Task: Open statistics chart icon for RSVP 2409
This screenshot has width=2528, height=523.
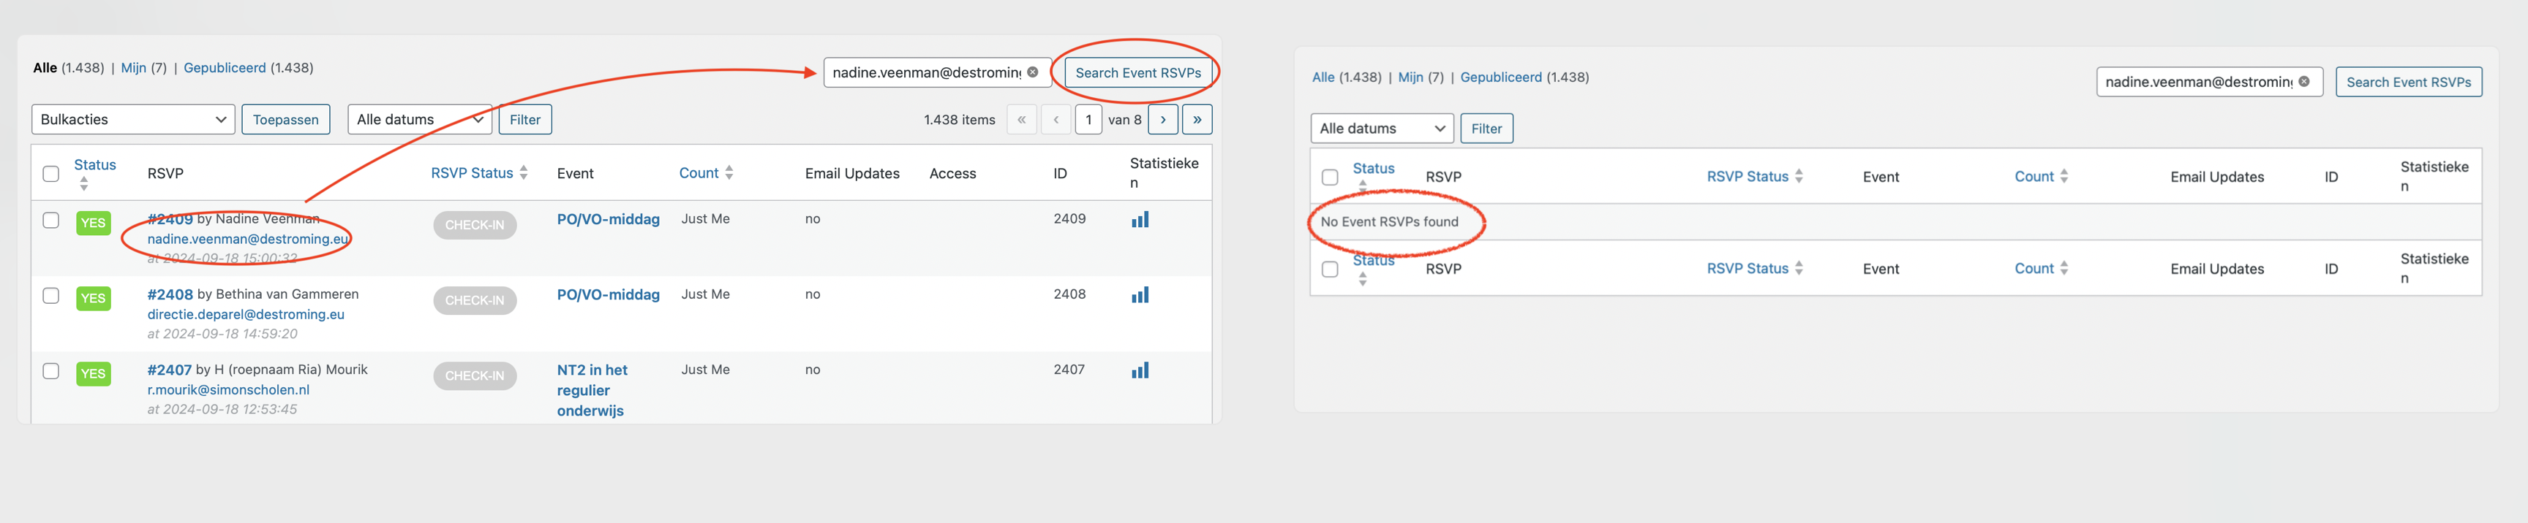Action: tap(1140, 219)
